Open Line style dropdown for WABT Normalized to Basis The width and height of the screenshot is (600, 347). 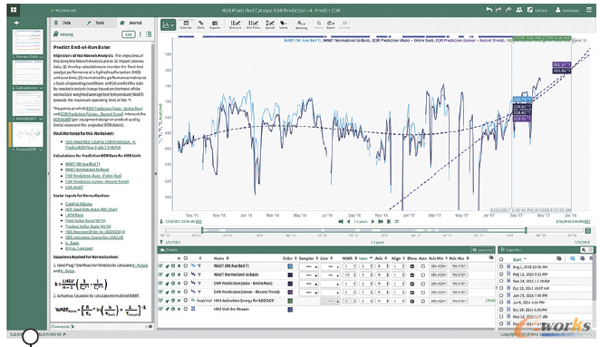coord(330,275)
